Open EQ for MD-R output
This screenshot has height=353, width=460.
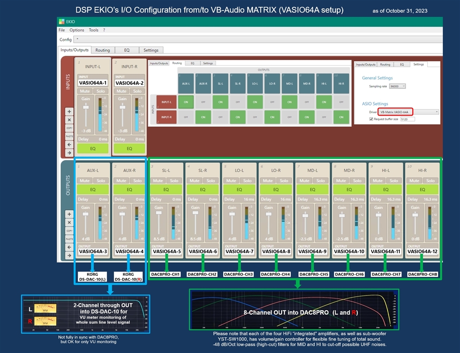349,190
